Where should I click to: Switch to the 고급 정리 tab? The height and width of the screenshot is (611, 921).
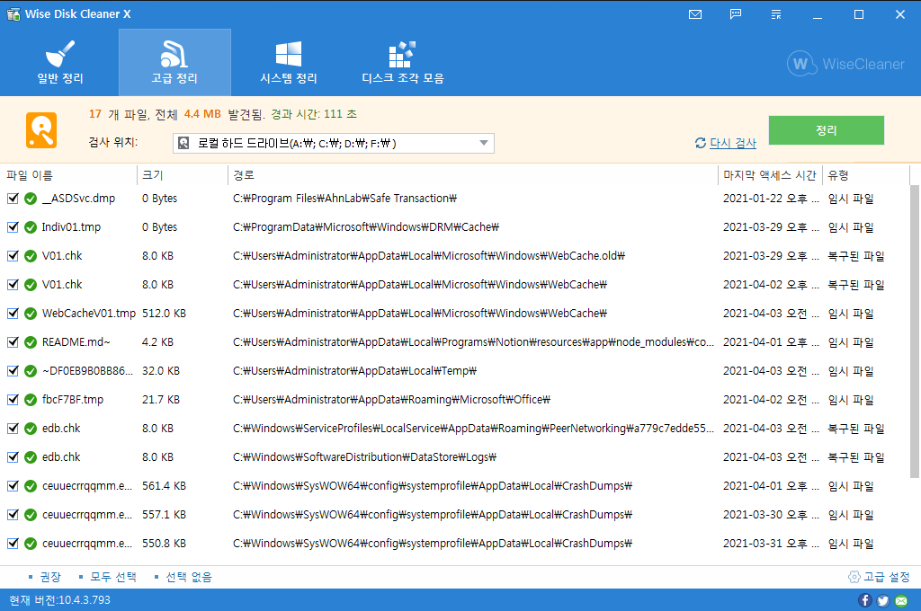pos(174,62)
